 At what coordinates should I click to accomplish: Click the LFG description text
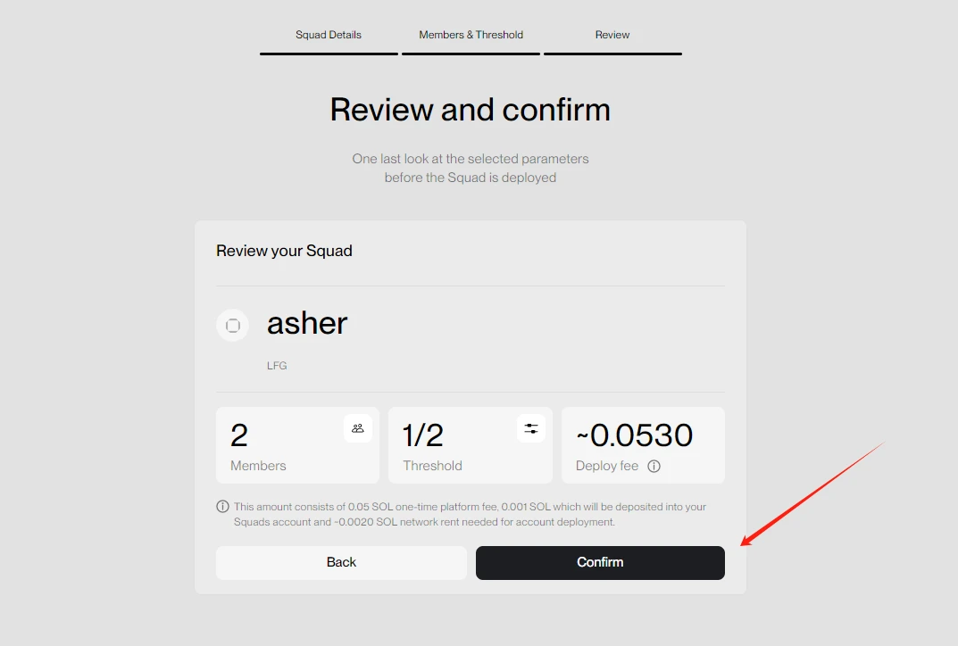coord(277,366)
